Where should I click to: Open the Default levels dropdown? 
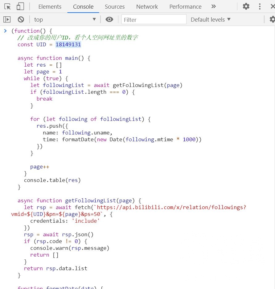coord(211,19)
